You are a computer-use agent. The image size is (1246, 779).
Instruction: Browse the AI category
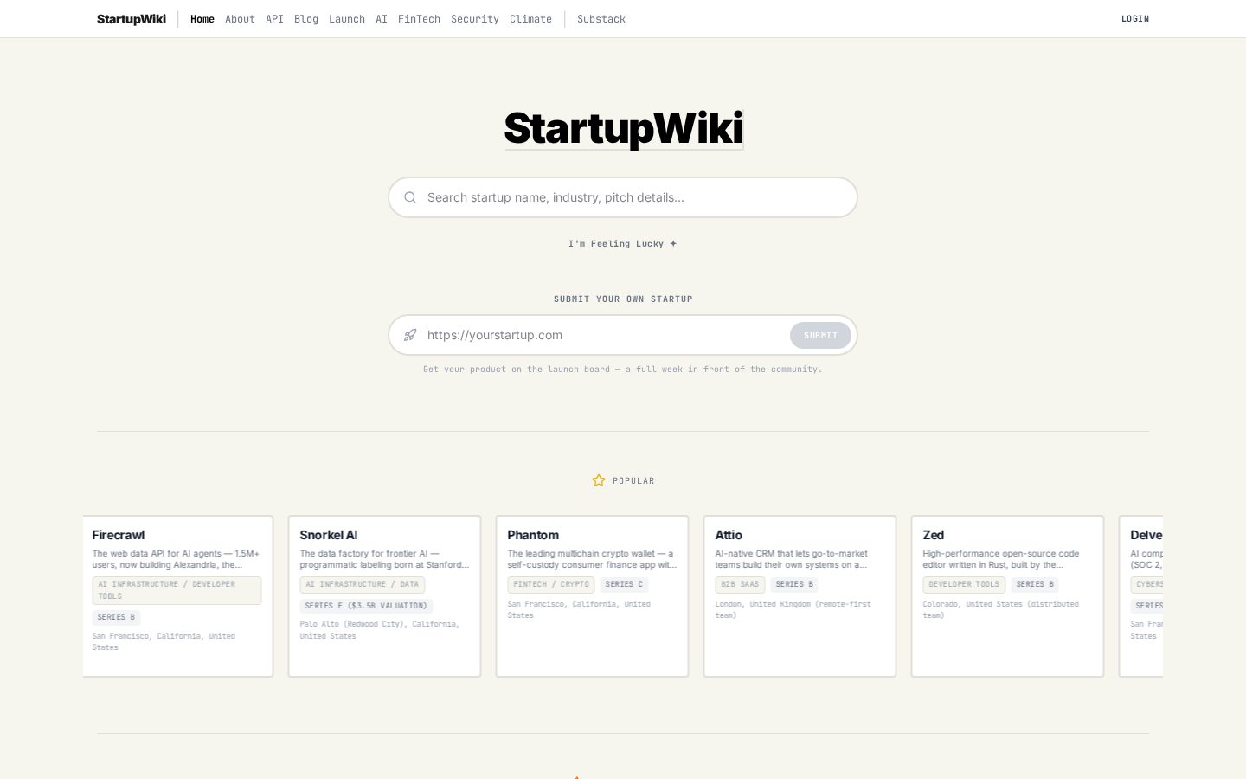click(382, 19)
